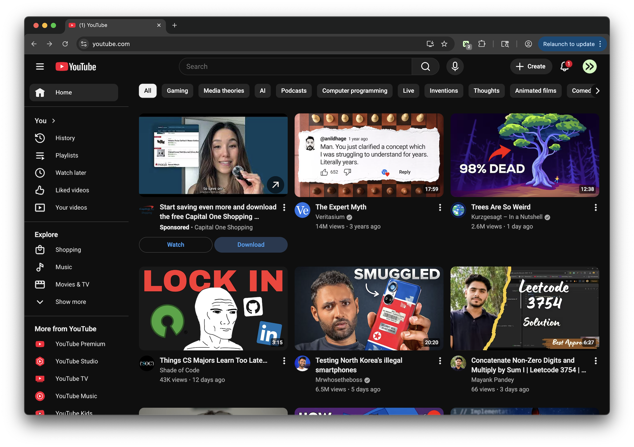Screen dimensions: 634x447
Task: Open options menu for The Expert Myth
Action: 440,207
